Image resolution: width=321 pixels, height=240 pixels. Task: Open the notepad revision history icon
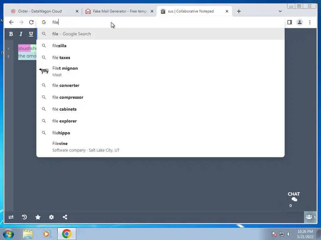24,217
